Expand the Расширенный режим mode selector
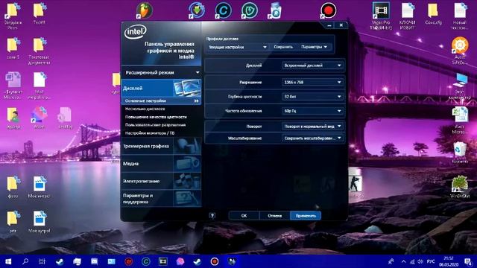The width and height of the screenshot is (477, 268). coord(161,73)
